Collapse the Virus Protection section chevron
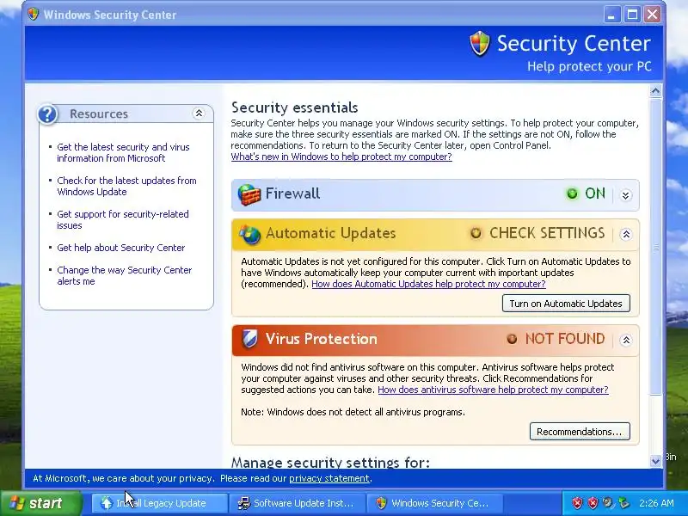Screen dimensions: 688x516 click(626, 340)
